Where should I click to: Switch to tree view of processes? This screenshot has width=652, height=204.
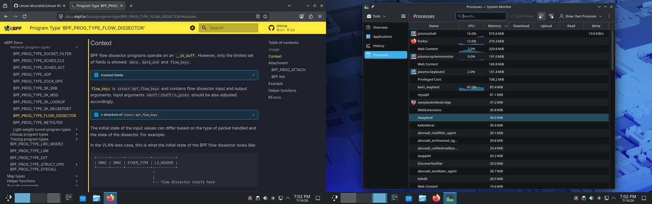tap(551, 16)
